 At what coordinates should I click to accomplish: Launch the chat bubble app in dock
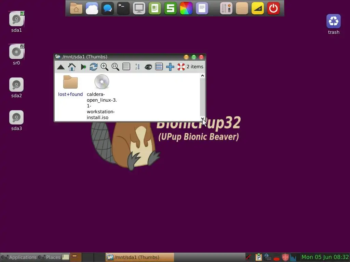[108, 9]
